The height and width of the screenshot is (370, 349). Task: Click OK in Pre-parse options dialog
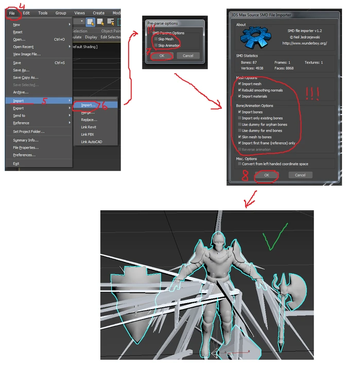(x=162, y=56)
